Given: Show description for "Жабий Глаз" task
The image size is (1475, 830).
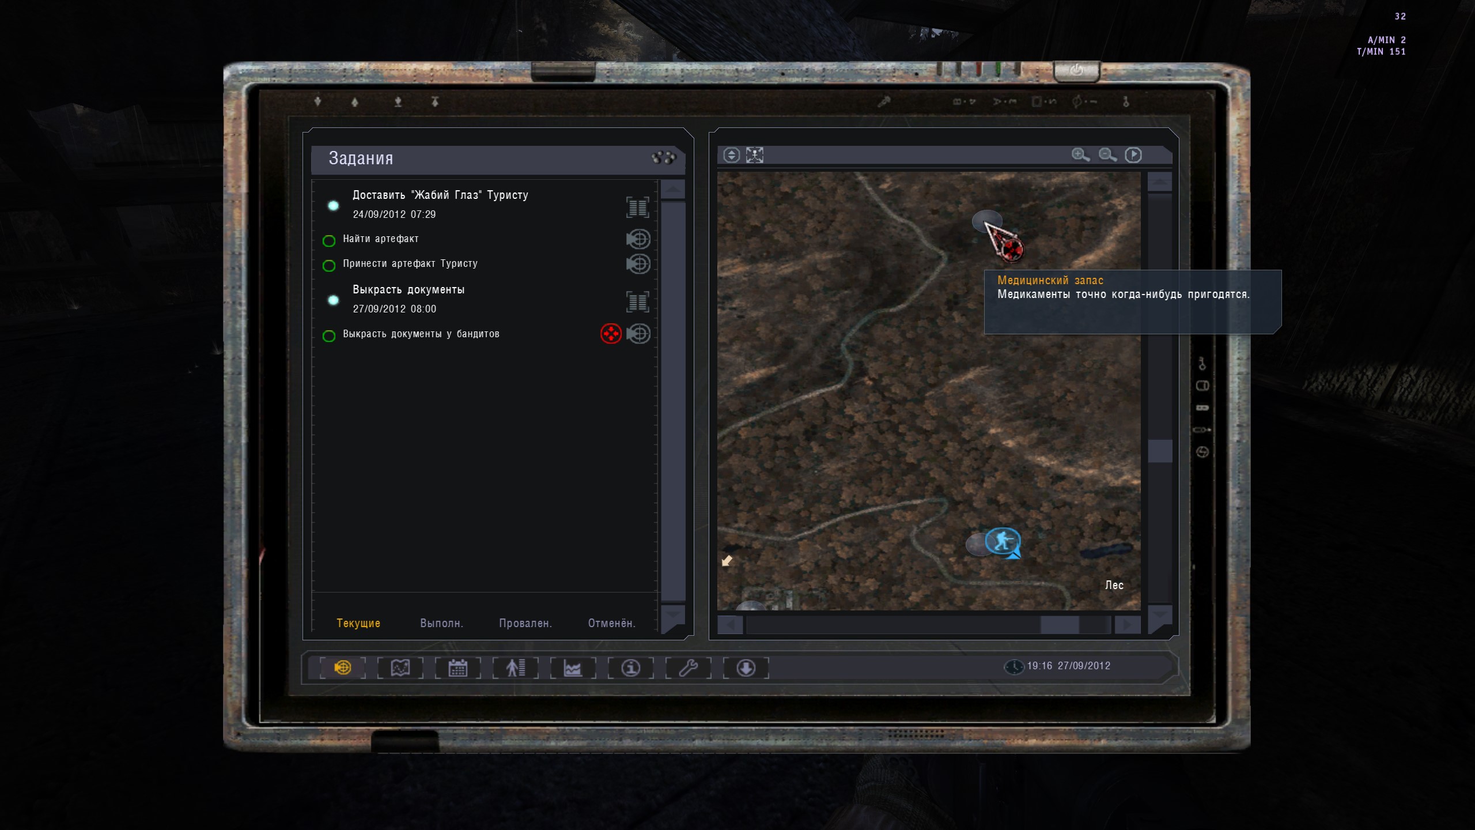Looking at the screenshot, I should (637, 207).
